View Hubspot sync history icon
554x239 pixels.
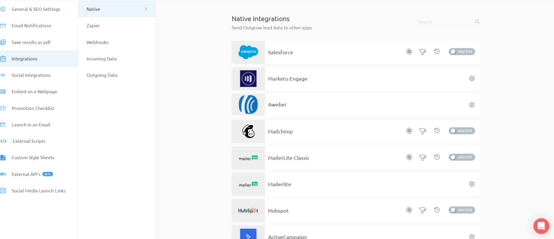437,210
